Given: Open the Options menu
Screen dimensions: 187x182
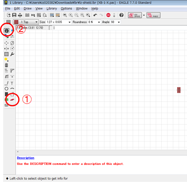Looking at the screenshot, I should pyautogui.click(x=66, y=8).
